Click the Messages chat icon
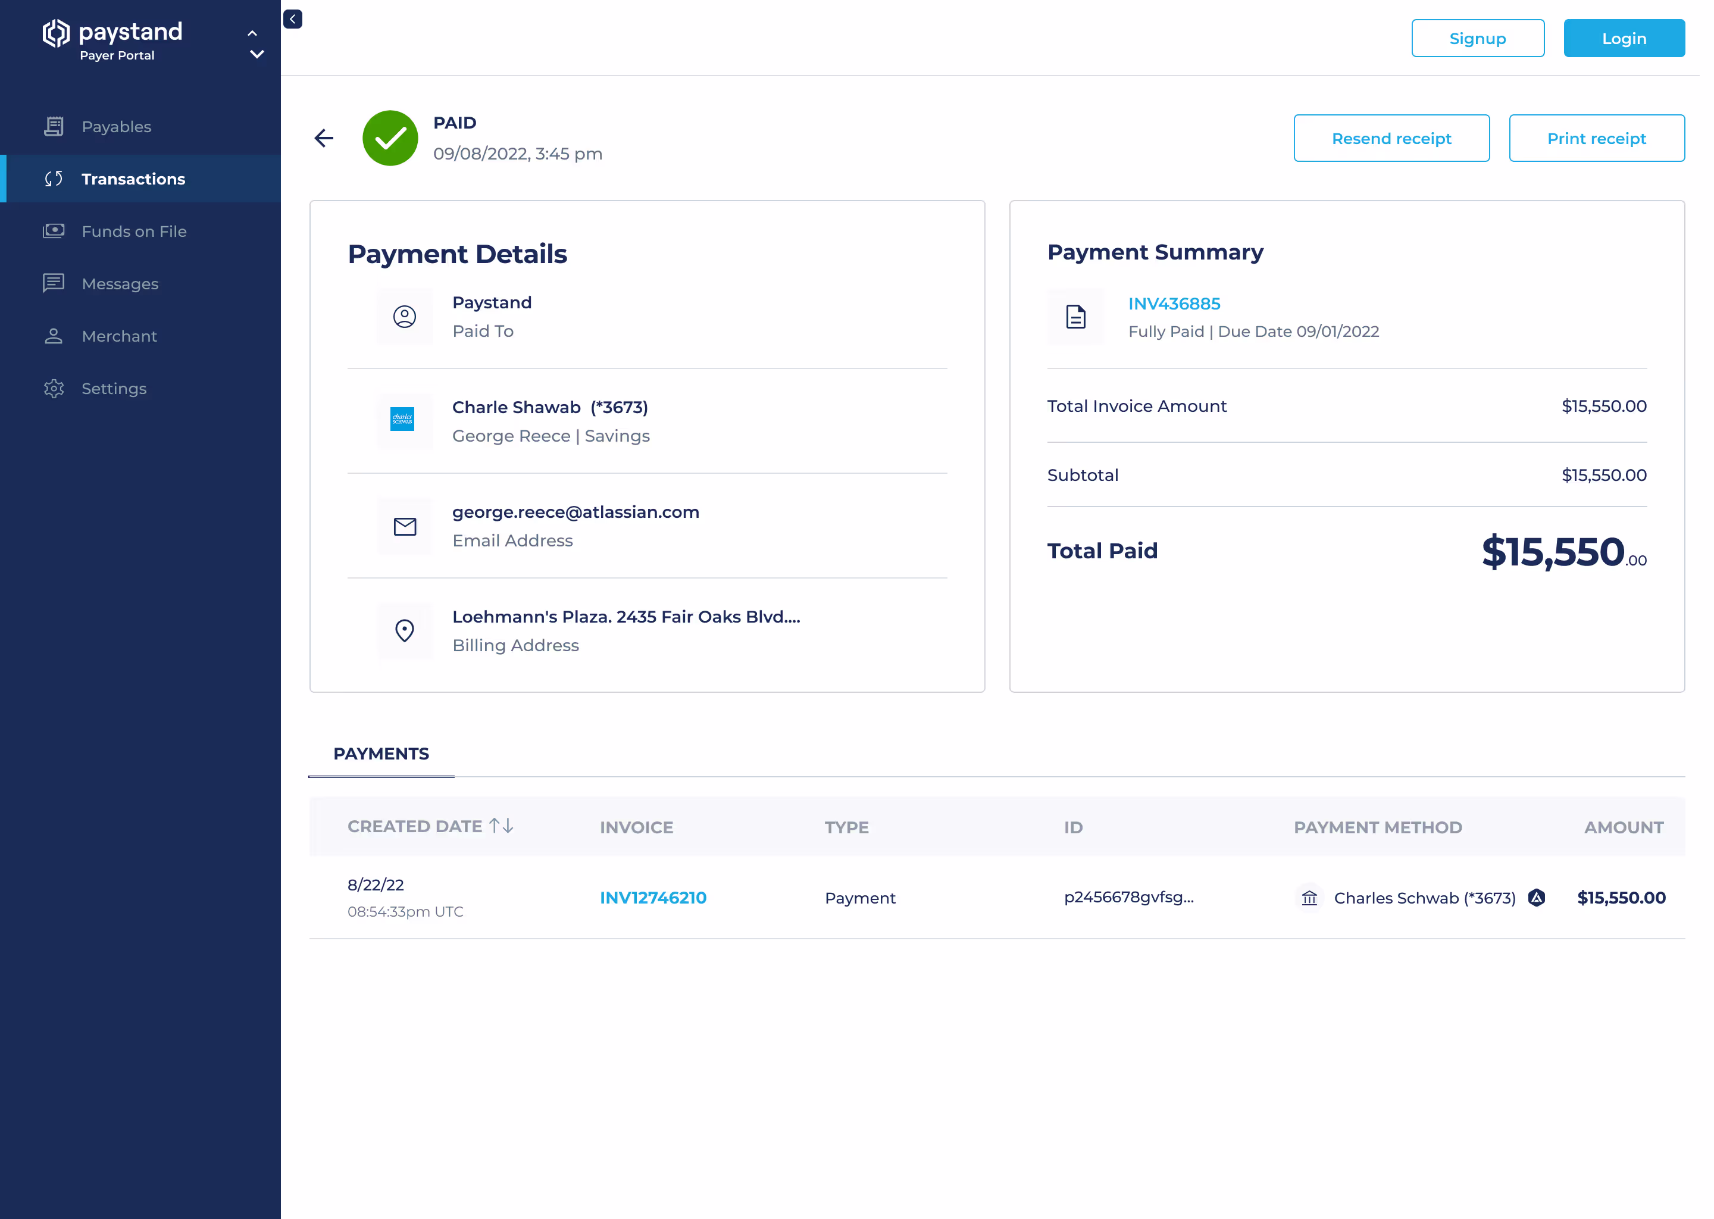Image resolution: width=1714 pixels, height=1219 pixels. 54,283
